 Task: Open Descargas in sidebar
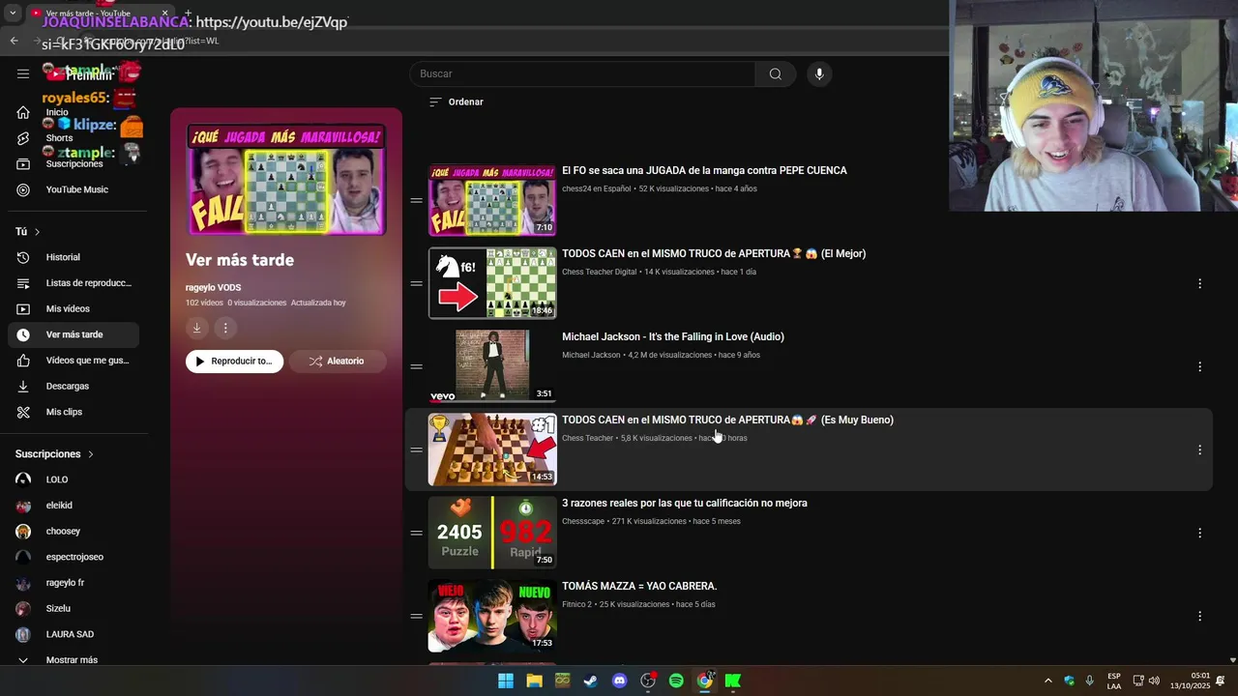(73, 386)
